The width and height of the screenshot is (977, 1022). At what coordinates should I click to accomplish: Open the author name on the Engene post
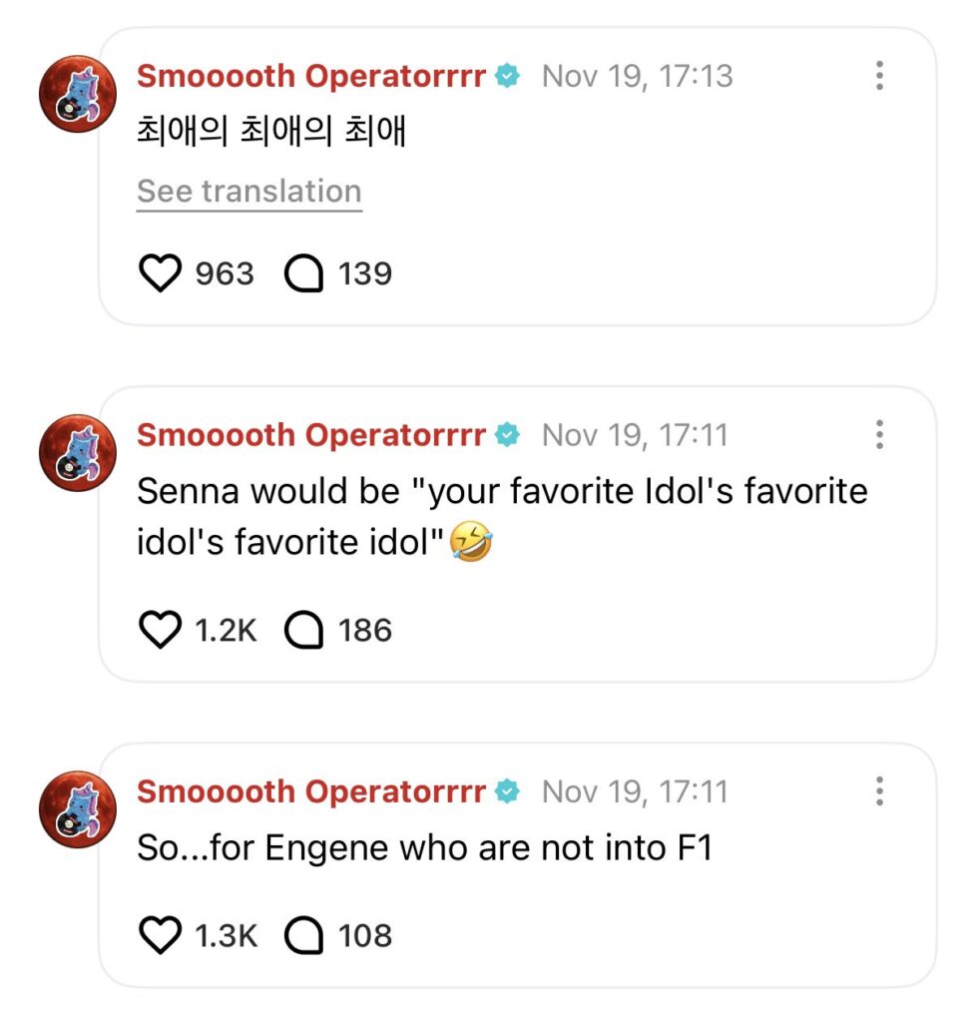click(x=310, y=792)
